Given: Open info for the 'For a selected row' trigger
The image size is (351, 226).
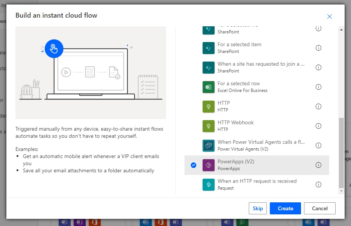Looking at the screenshot, I should click(318, 87).
